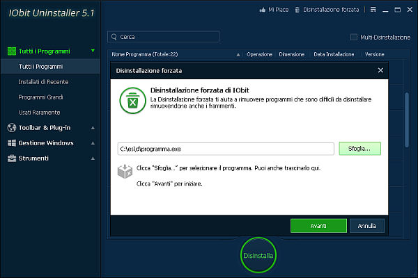Click the green Avanti button
This screenshot has width=418, height=278.
pos(318,226)
